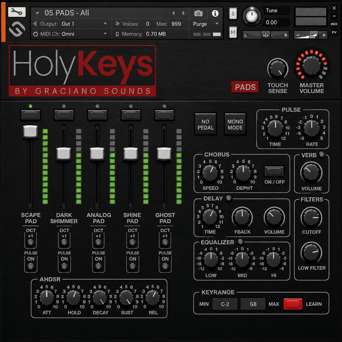This screenshot has width=342, height=342.
Task: Click the LOW FILTER knob
Action: click(311, 253)
